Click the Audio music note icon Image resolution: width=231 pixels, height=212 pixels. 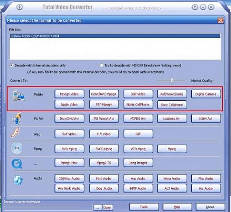pyautogui.click(x=18, y=180)
